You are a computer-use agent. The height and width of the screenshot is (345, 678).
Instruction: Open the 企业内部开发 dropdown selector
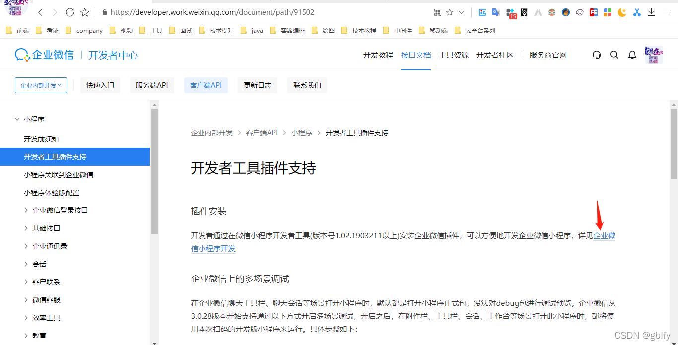[41, 85]
